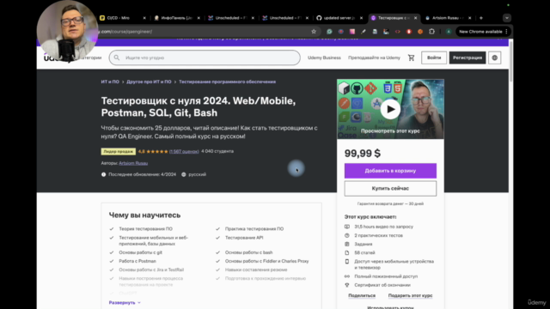Screen dimensions: 550x309
Task: Open the Udemy shopping cart
Action: click(411, 58)
